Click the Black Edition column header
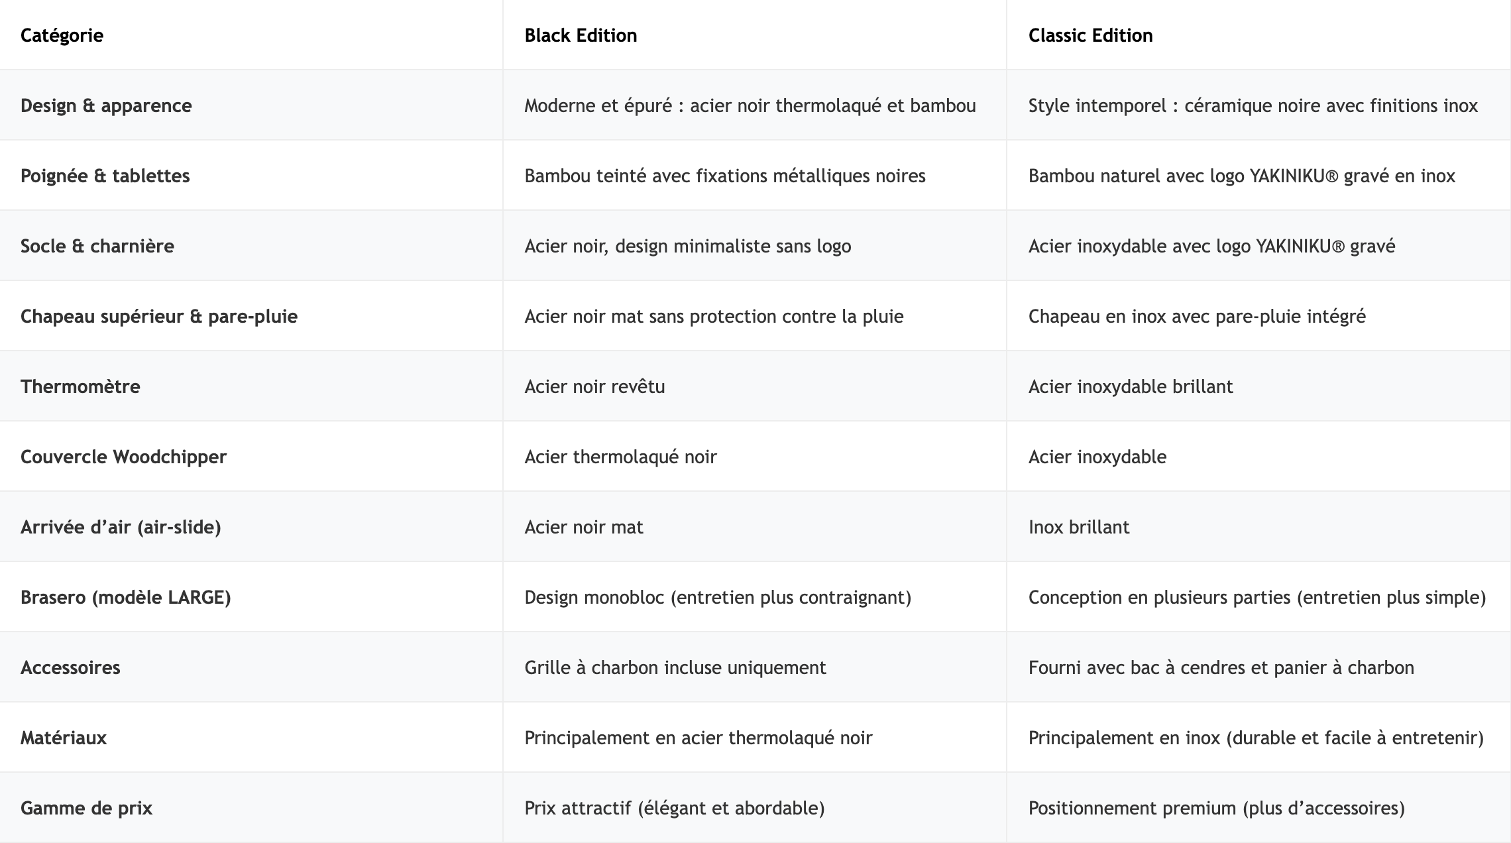1511x843 pixels. click(x=581, y=35)
